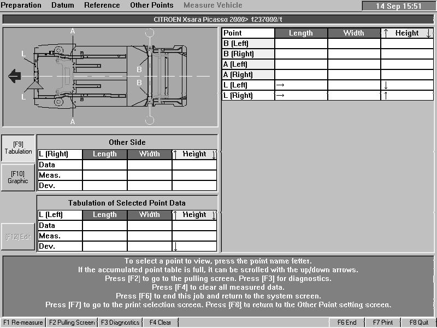Screen dimensions: 437x328
Task: Open the Preparation menu
Action: (x=21, y=5)
